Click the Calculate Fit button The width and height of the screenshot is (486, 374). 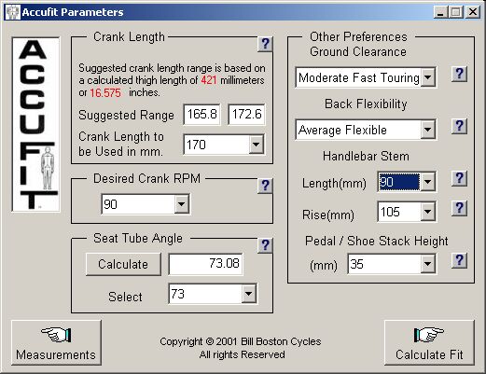429,342
